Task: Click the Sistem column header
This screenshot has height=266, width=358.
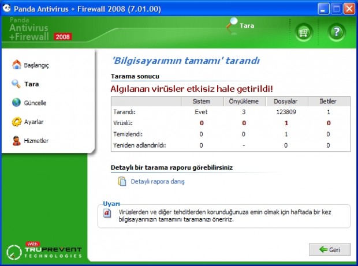Action: pyautogui.click(x=202, y=102)
